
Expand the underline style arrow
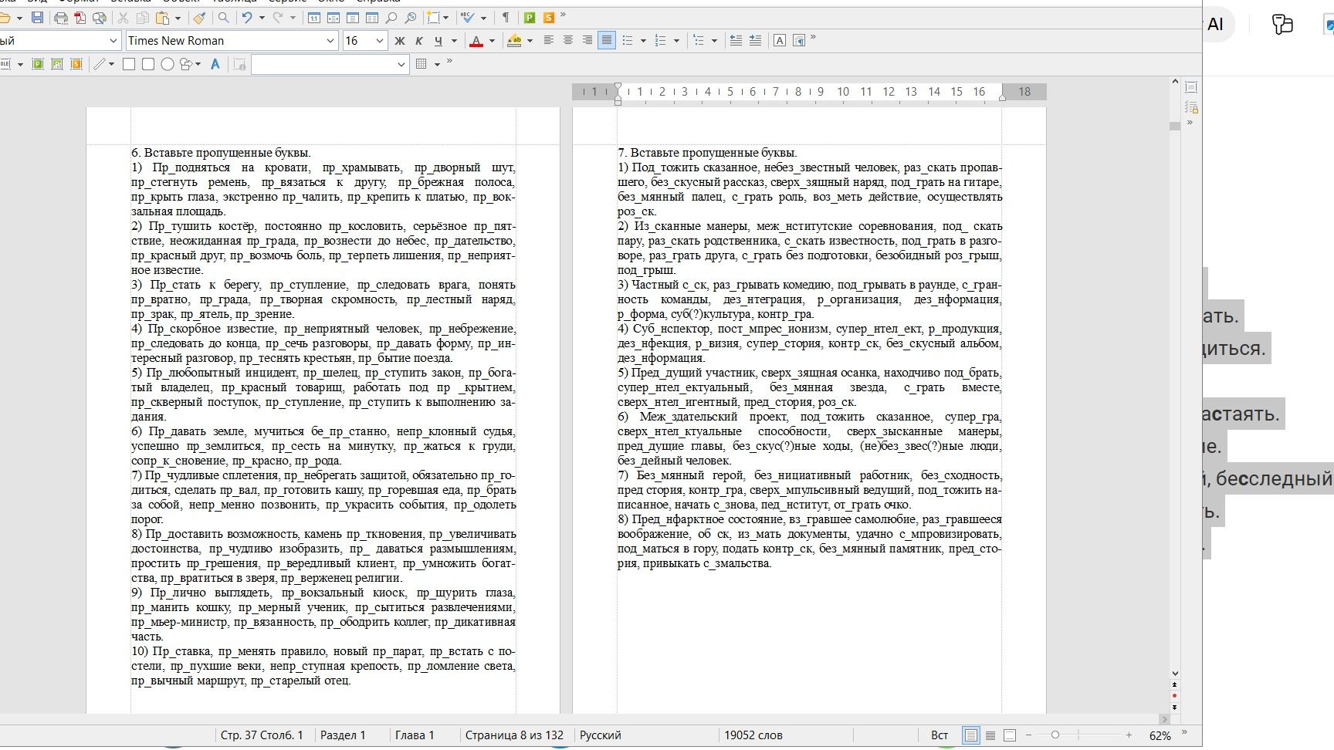point(454,41)
